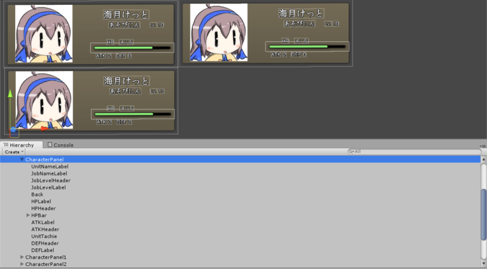Click the character portrait in bottom-left panel
487x269 pixels.
(x=44, y=100)
